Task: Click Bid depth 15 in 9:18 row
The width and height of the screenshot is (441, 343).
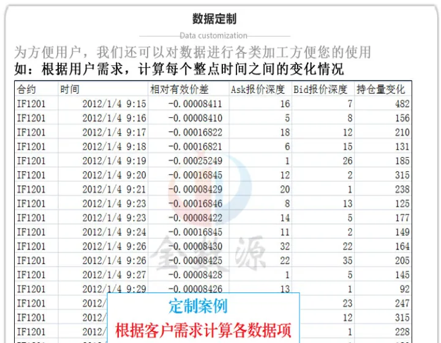Action: [347, 147]
